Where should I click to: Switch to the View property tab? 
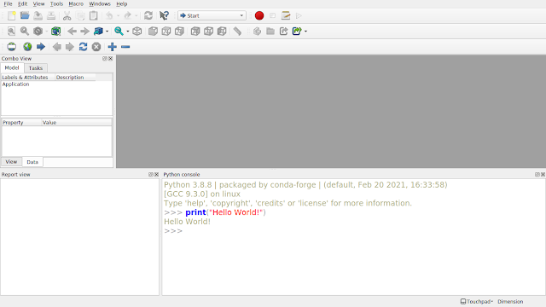point(11,162)
